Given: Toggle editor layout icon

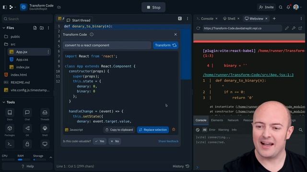Looking at the screenshot, I should coord(180,19).
